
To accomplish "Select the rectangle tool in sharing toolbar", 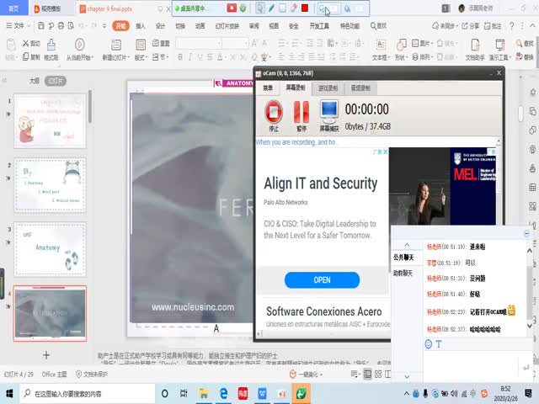I will pyautogui.click(x=282, y=8).
